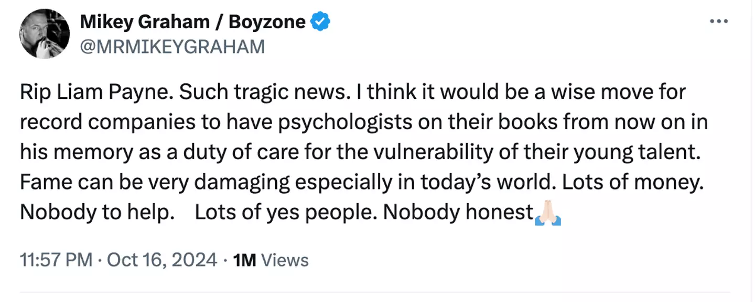Click the blue verified checkmark badge
The height and width of the screenshot is (302, 755).
click(320, 21)
